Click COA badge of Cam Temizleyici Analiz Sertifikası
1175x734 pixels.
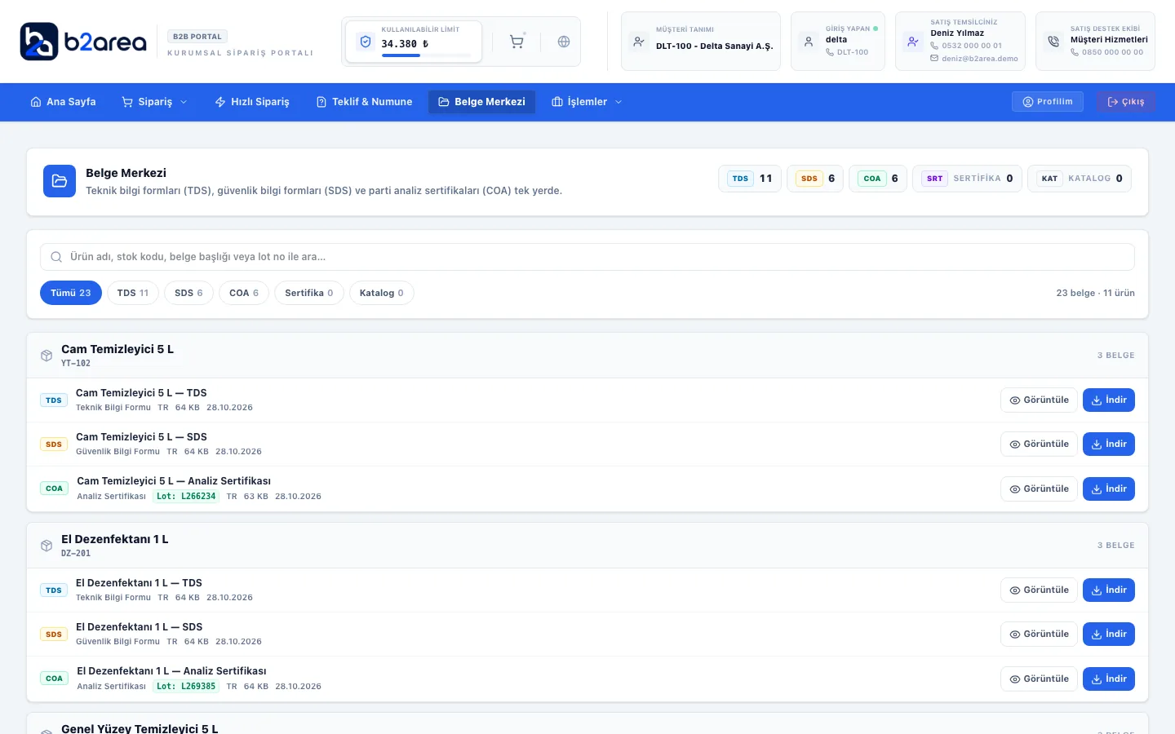(x=54, y=489)
